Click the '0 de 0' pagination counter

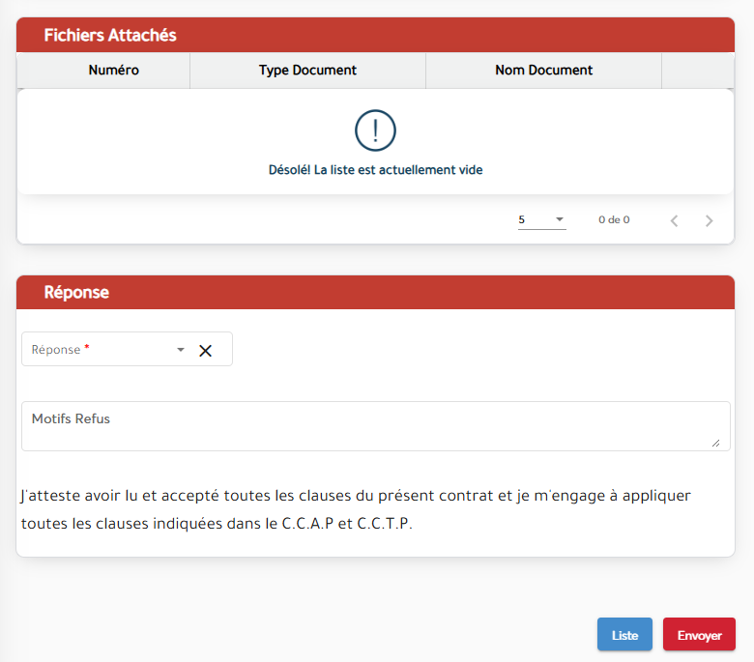(x=614, y=220)
